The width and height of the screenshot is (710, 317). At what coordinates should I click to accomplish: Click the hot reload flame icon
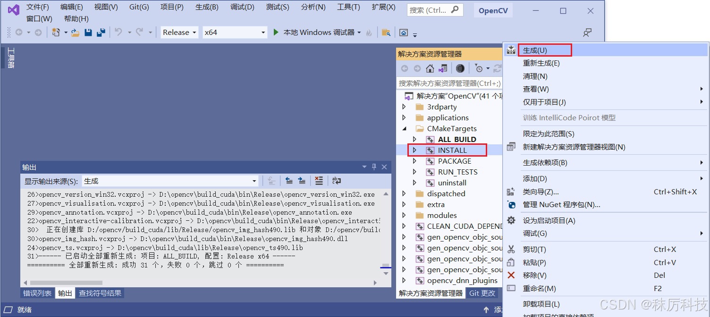point(369,32)
